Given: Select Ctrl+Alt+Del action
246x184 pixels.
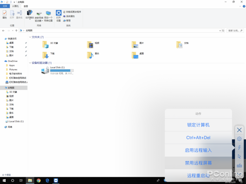Looking at the screenshot, I should tap(198, 138).
